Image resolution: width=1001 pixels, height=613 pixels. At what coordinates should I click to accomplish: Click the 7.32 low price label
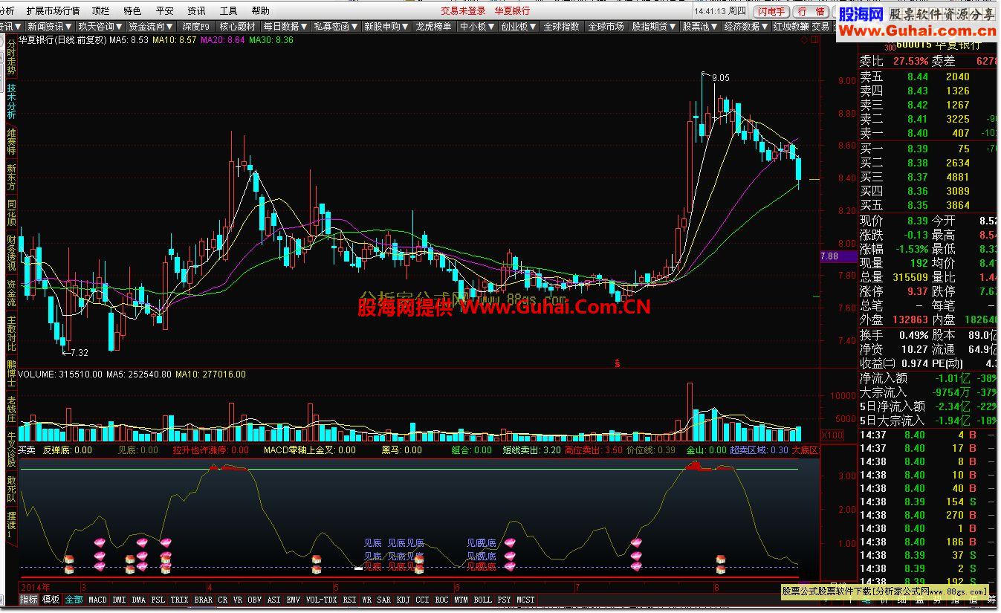pyautogui.click(x=79, y=352)
